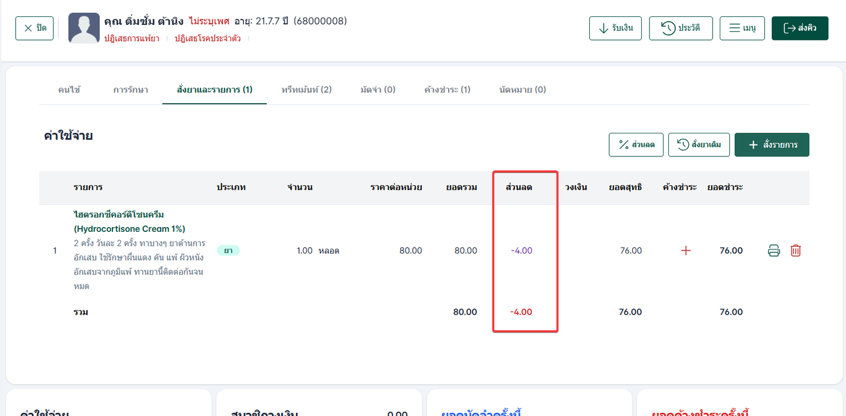Click the Hydrocortisone Cream 1% item name
Screen dimensions: 846x416
coord(129,222)
